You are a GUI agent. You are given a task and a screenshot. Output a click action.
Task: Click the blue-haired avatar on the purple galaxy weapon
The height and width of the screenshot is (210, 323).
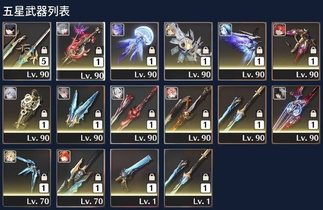pyautogui.click(x=225, y=30)
